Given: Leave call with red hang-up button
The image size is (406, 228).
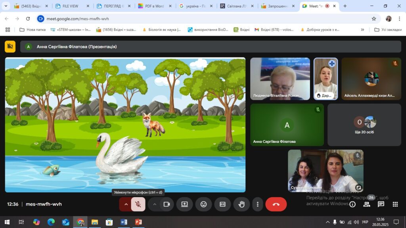Looking at the screenshot, I should pyautogui.click(x=276, y=204).
